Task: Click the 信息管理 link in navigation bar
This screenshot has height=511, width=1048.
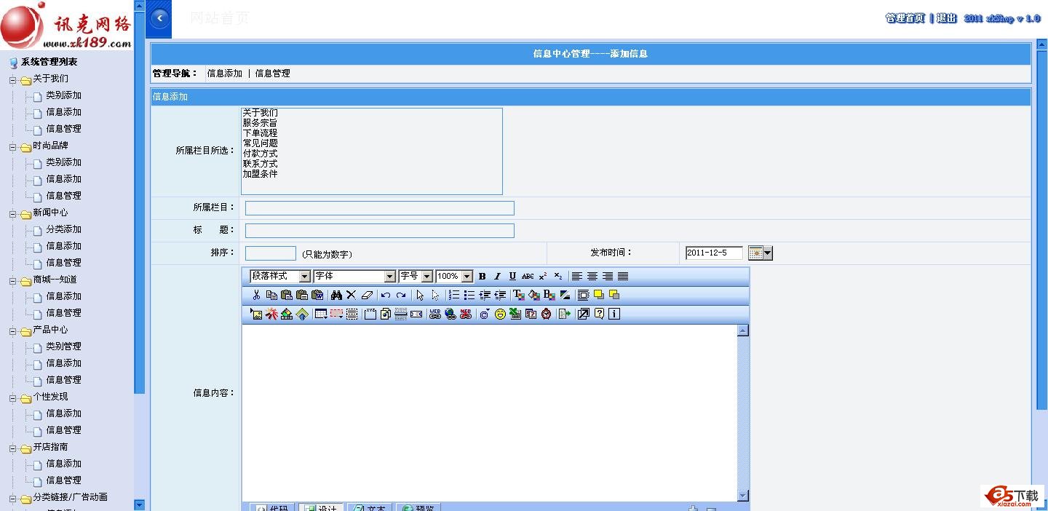Action: 272,74
